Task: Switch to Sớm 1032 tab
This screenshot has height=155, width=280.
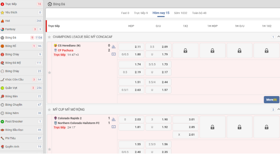Action: (180, 13)
